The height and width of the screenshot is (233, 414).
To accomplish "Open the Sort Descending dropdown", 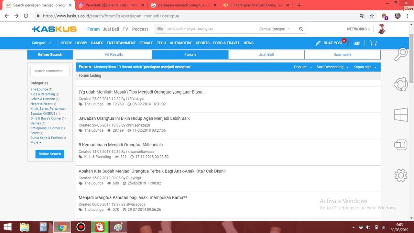I will coord(332,67).
